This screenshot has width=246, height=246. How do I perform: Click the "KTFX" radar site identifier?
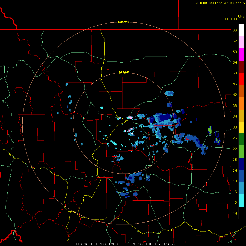pos(131,244)
